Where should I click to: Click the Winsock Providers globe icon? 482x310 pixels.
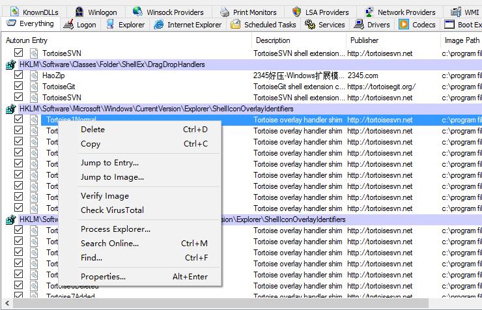click(137, 12)
